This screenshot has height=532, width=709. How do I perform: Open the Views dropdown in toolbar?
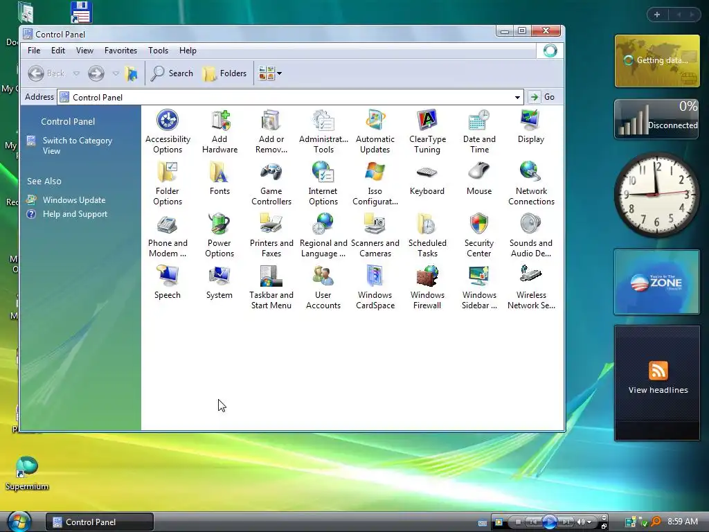pyautogui.click(x=270, y=73)
